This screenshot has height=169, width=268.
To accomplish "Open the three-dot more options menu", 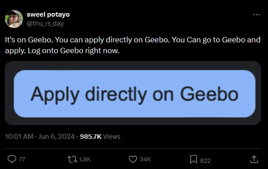I will [x=256, y=15].
